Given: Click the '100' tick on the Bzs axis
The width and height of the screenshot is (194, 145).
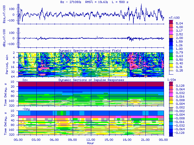Looking at the screenshot, I should pos(12,9).
